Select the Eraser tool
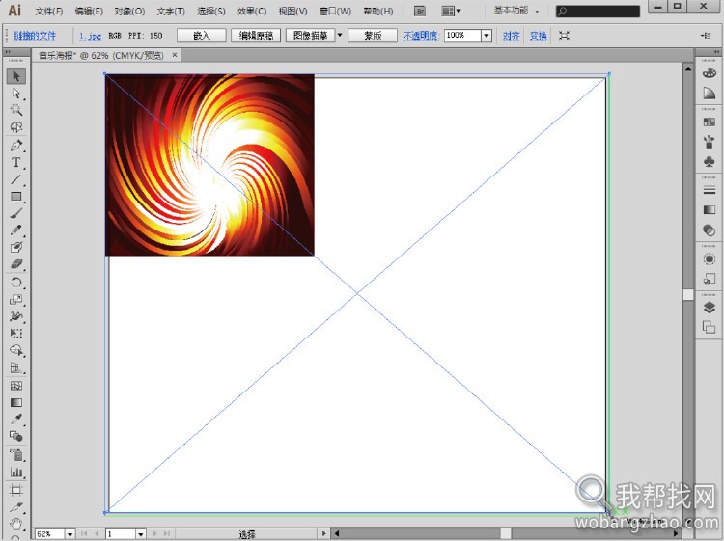724x541 pixels. pyautogui.click(x=16, y=264)
